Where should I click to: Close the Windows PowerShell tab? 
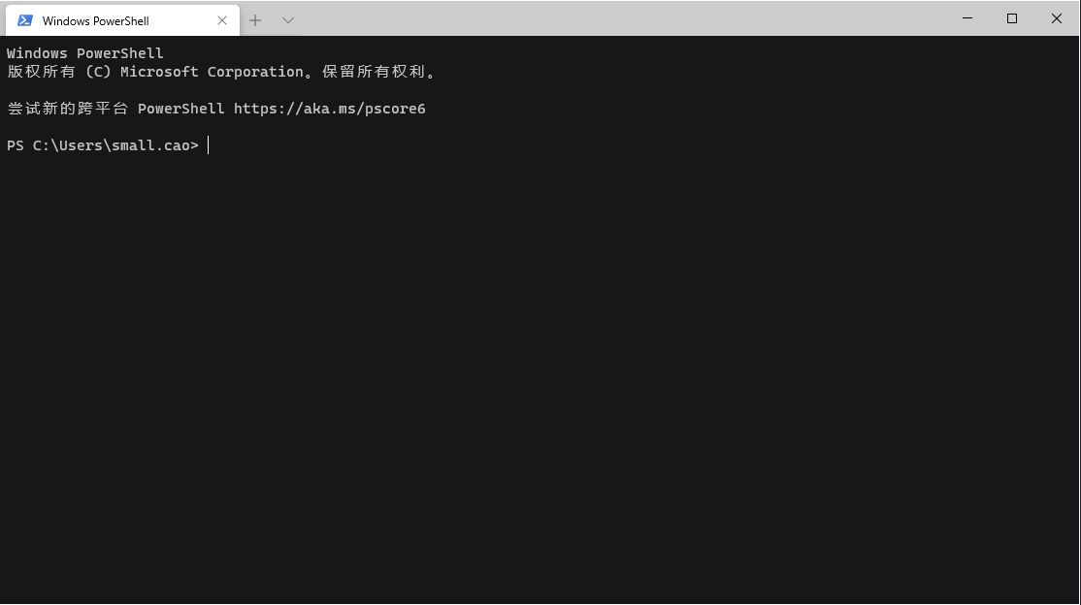[221, 19]
